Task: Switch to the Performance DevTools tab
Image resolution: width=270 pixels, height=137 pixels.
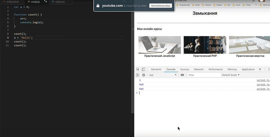Action: [x=216, y=69]
